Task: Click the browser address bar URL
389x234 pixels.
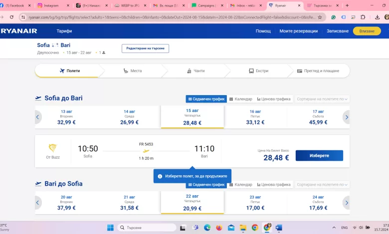Action: pos(172,17)
